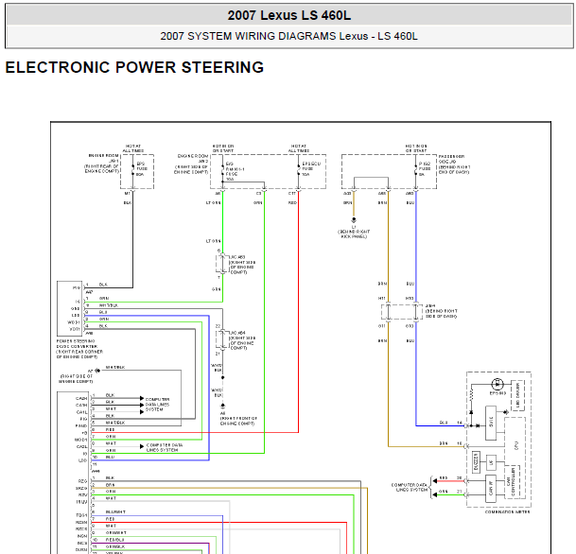Select the LED DRIVER block in combination meter
The image size is (576, 554).
(x=517, y=395)
